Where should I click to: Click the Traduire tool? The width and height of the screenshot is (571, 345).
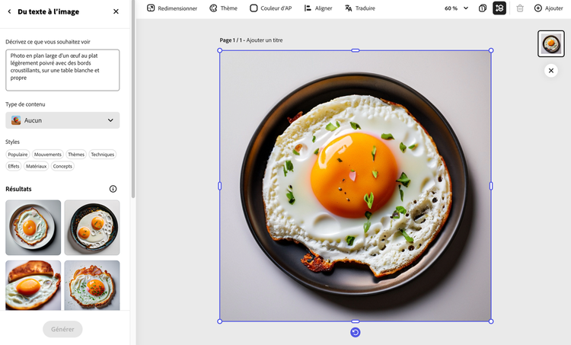click(x=360, y=8)
